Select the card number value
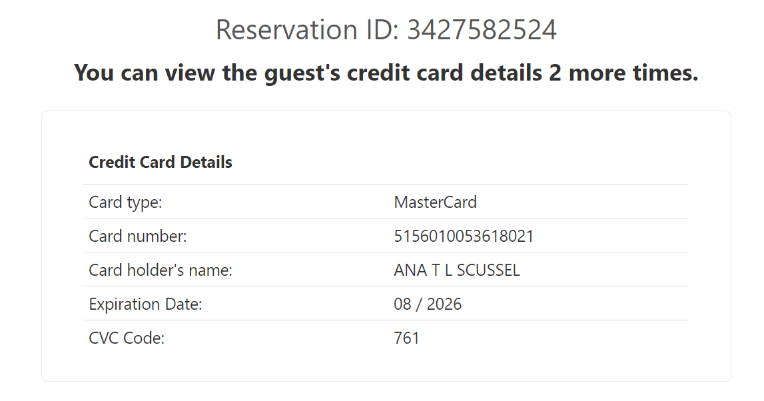Screen dimensions: 764x401 pos(464,236)
